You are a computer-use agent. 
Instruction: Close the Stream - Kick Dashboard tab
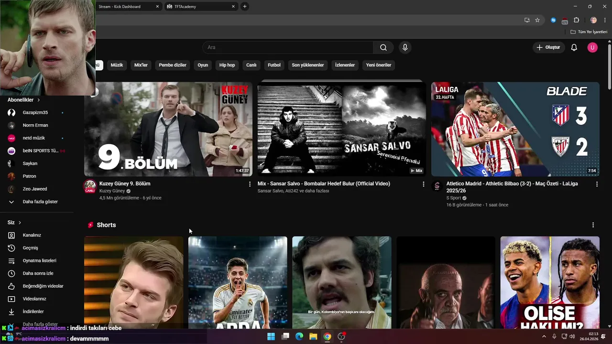(x=157, y=7)
